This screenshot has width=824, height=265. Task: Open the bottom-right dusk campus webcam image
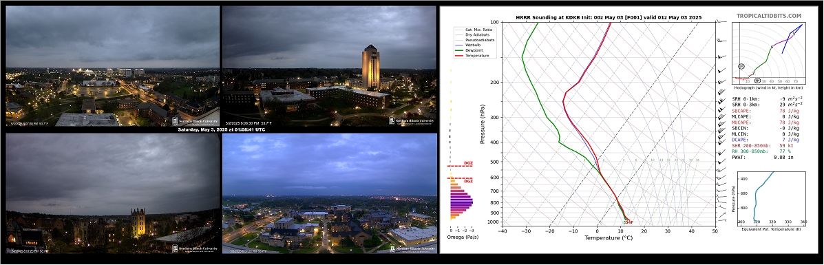click(330, 193)
